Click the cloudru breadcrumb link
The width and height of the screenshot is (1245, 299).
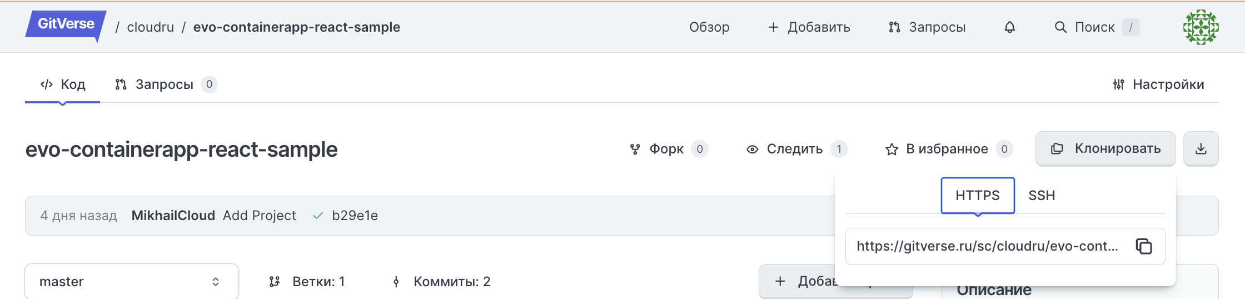point(150,27)
